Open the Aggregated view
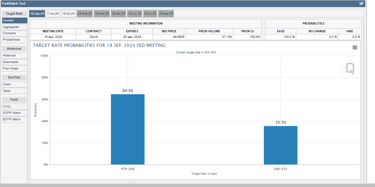The width and height of the screenshot is (375, 187). (15, 27)
